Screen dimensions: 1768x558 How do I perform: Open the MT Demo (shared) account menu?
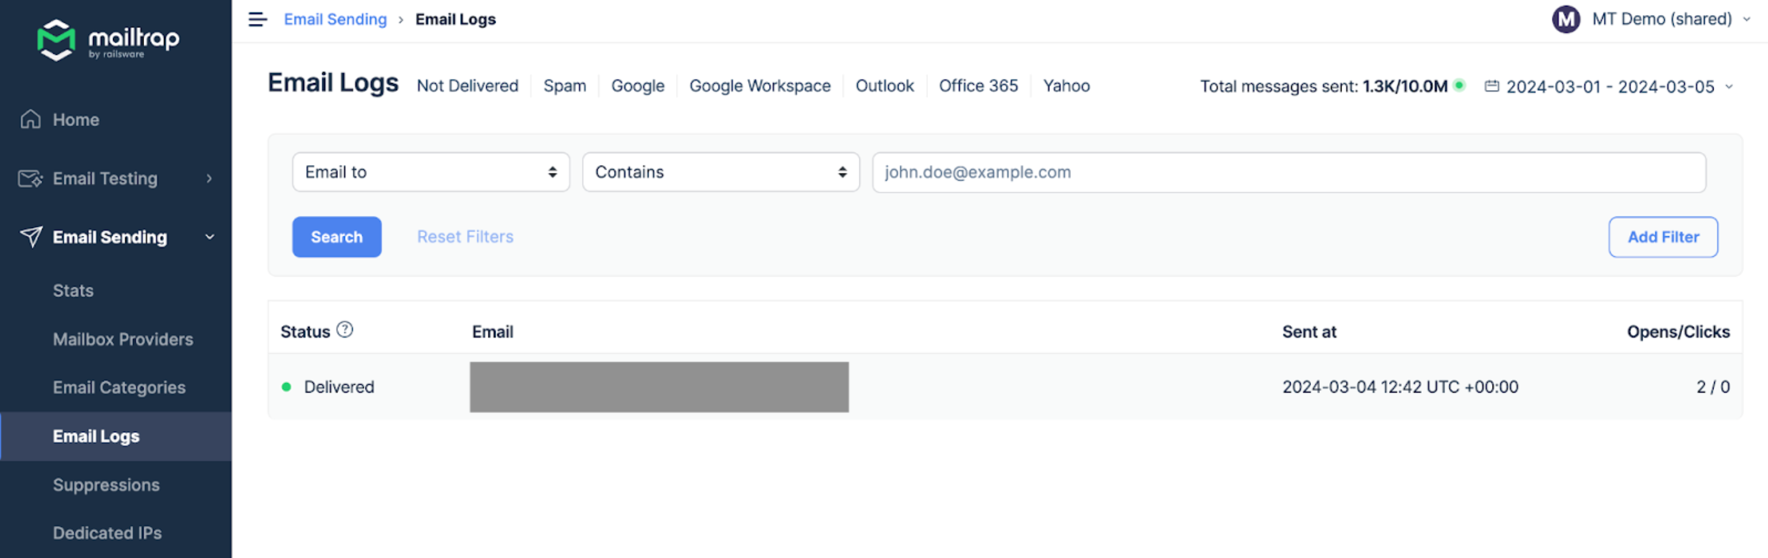click(1661, 19)
